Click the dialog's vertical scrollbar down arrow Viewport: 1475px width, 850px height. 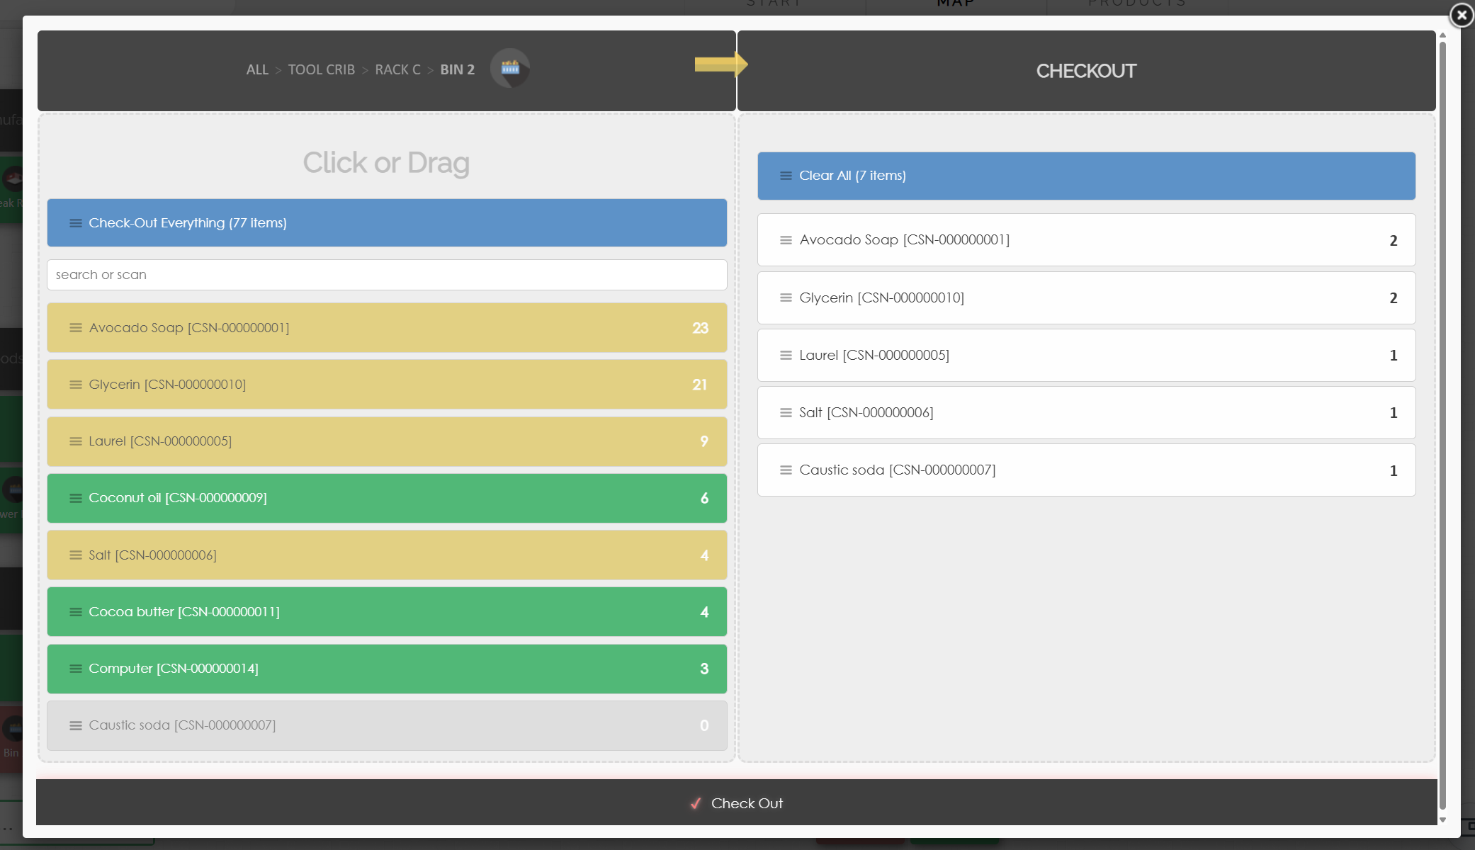click(1442, 820)
